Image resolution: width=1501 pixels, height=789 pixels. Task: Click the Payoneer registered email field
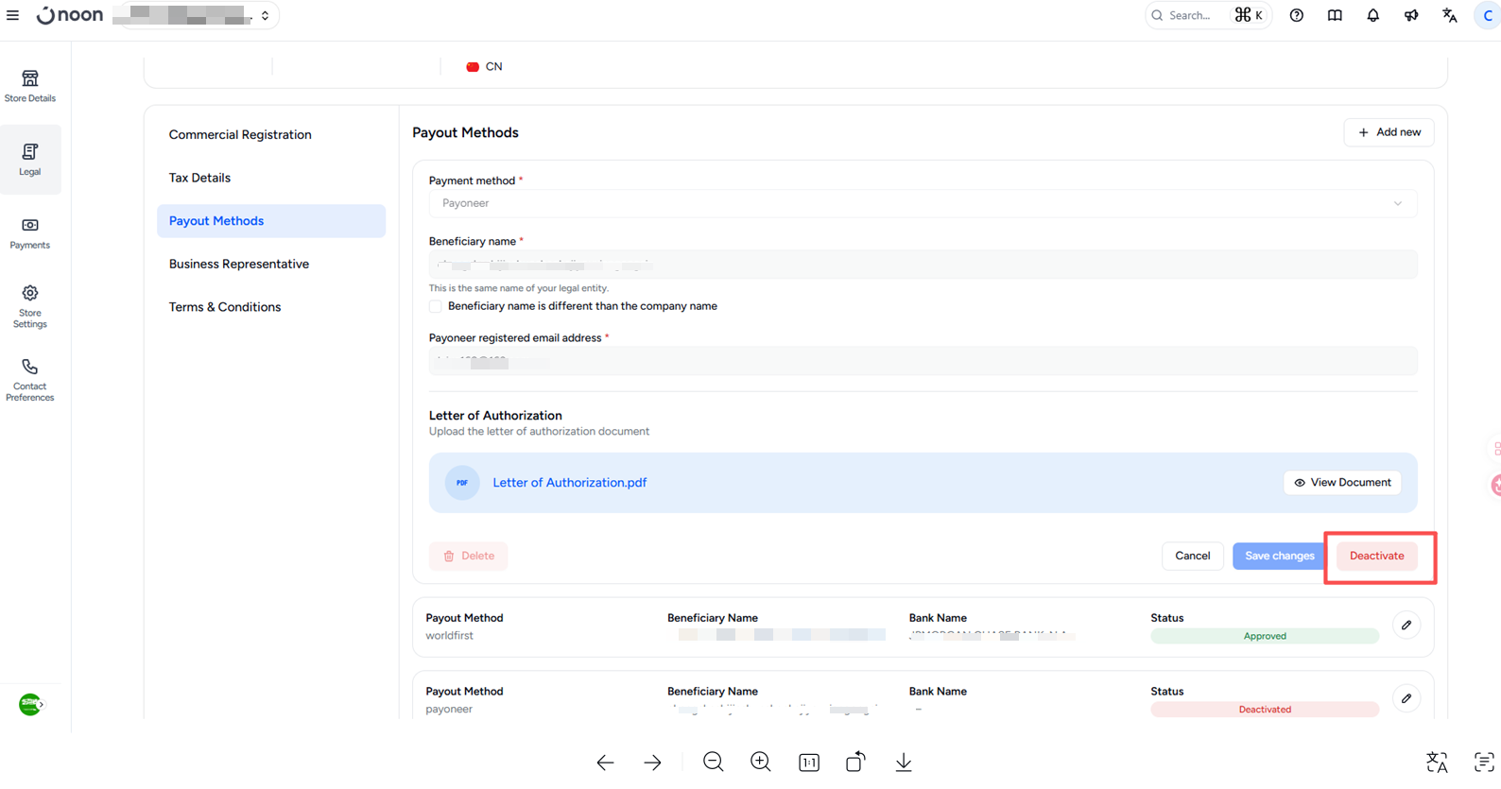click(x=923, y=361)
